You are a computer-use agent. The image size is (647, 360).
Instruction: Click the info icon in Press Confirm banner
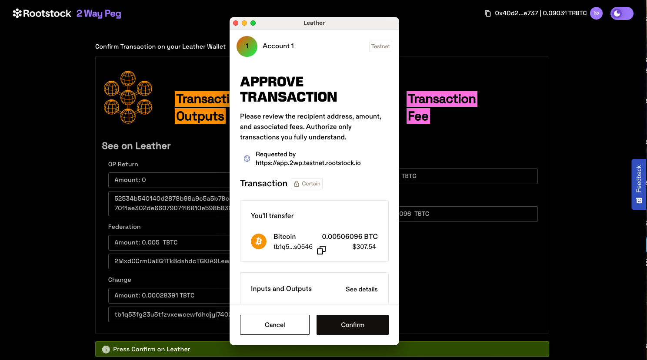tap(106, 350)
